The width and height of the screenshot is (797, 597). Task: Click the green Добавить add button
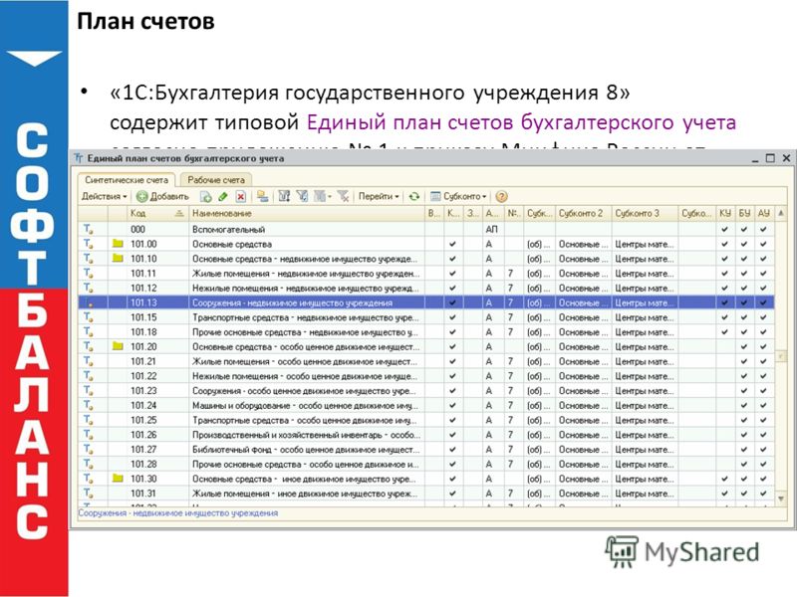pyautogui.click(x=162, y=196)
